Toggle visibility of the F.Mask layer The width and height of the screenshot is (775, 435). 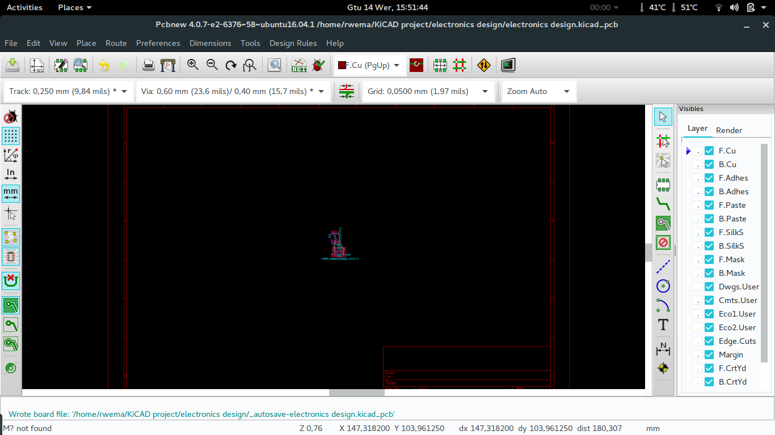tap(709, 259)
